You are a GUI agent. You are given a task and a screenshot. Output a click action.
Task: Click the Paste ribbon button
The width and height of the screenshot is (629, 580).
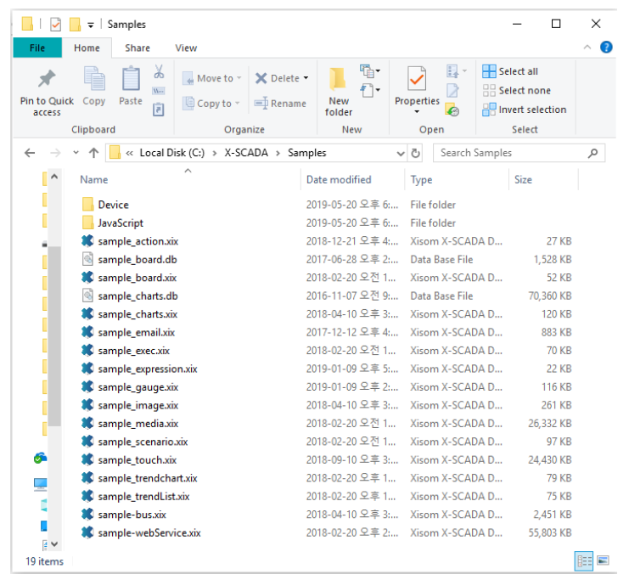[x=131, y=87]
